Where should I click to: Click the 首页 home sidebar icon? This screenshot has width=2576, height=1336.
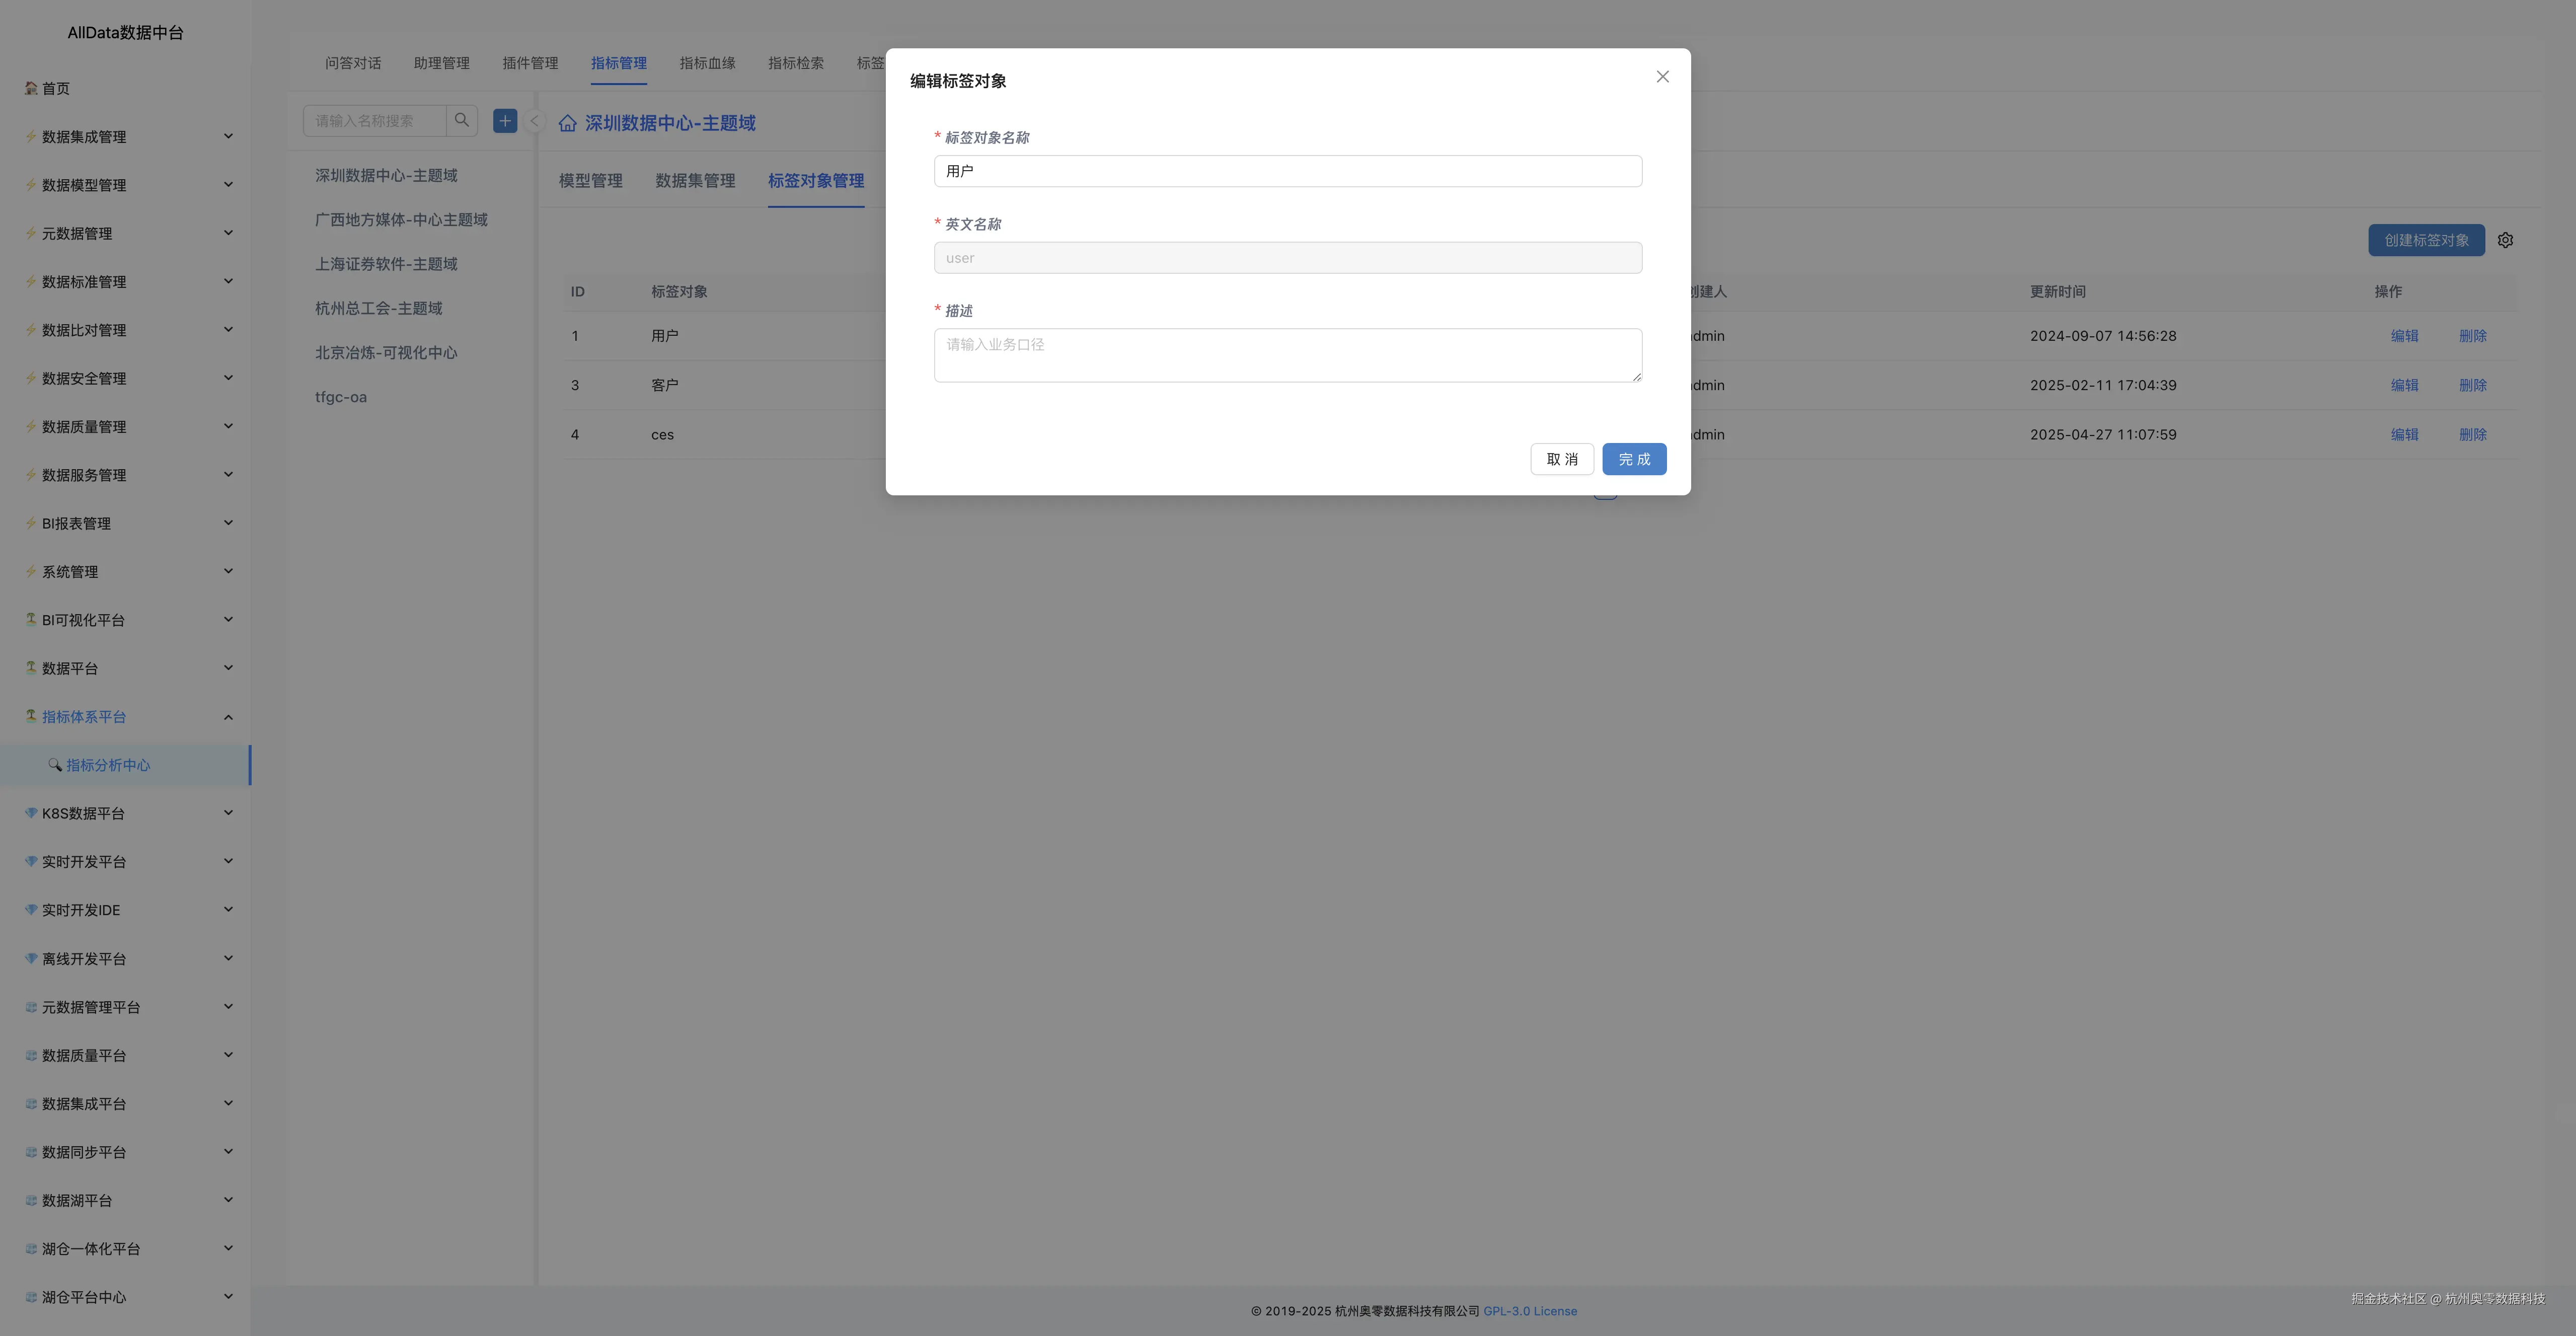click(x=31, y=88)
